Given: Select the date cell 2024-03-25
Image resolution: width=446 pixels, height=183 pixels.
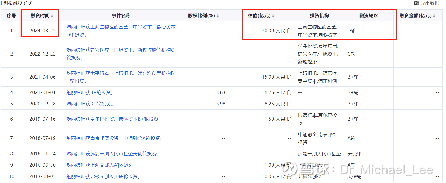Looking at the screenshot, I should (x=42, y=31).
